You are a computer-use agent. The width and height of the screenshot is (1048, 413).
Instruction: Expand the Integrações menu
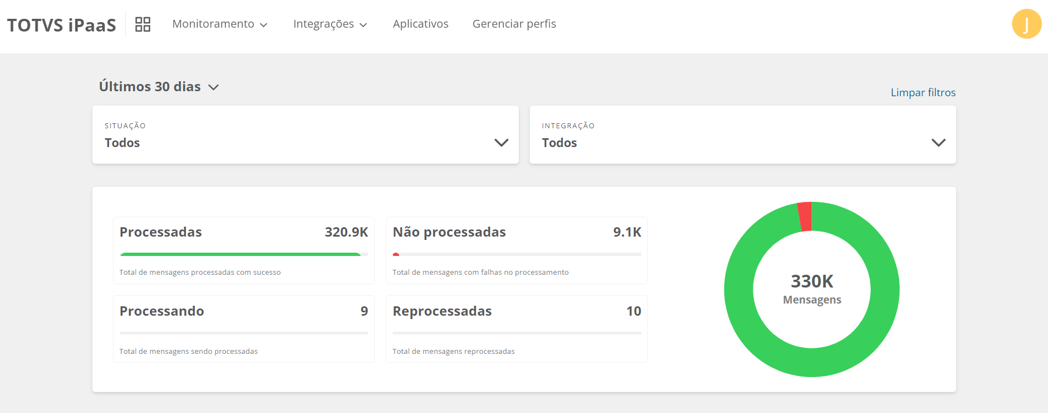click(x=329, y=24)
